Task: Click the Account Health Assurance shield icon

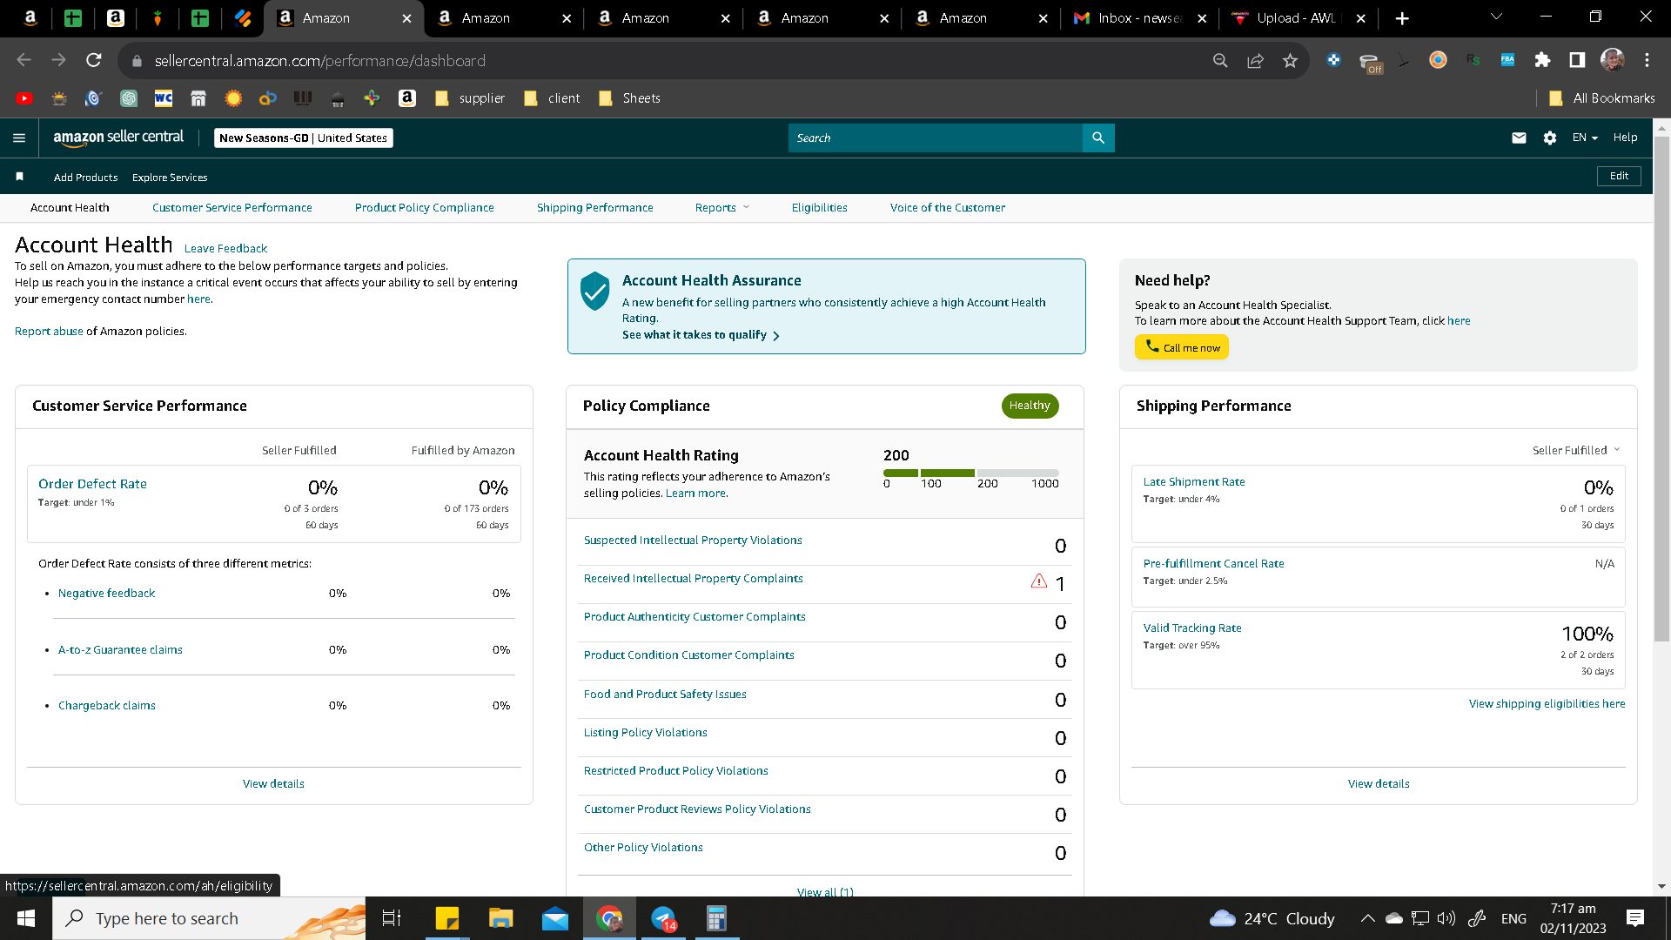Action: tap(595, 292)
